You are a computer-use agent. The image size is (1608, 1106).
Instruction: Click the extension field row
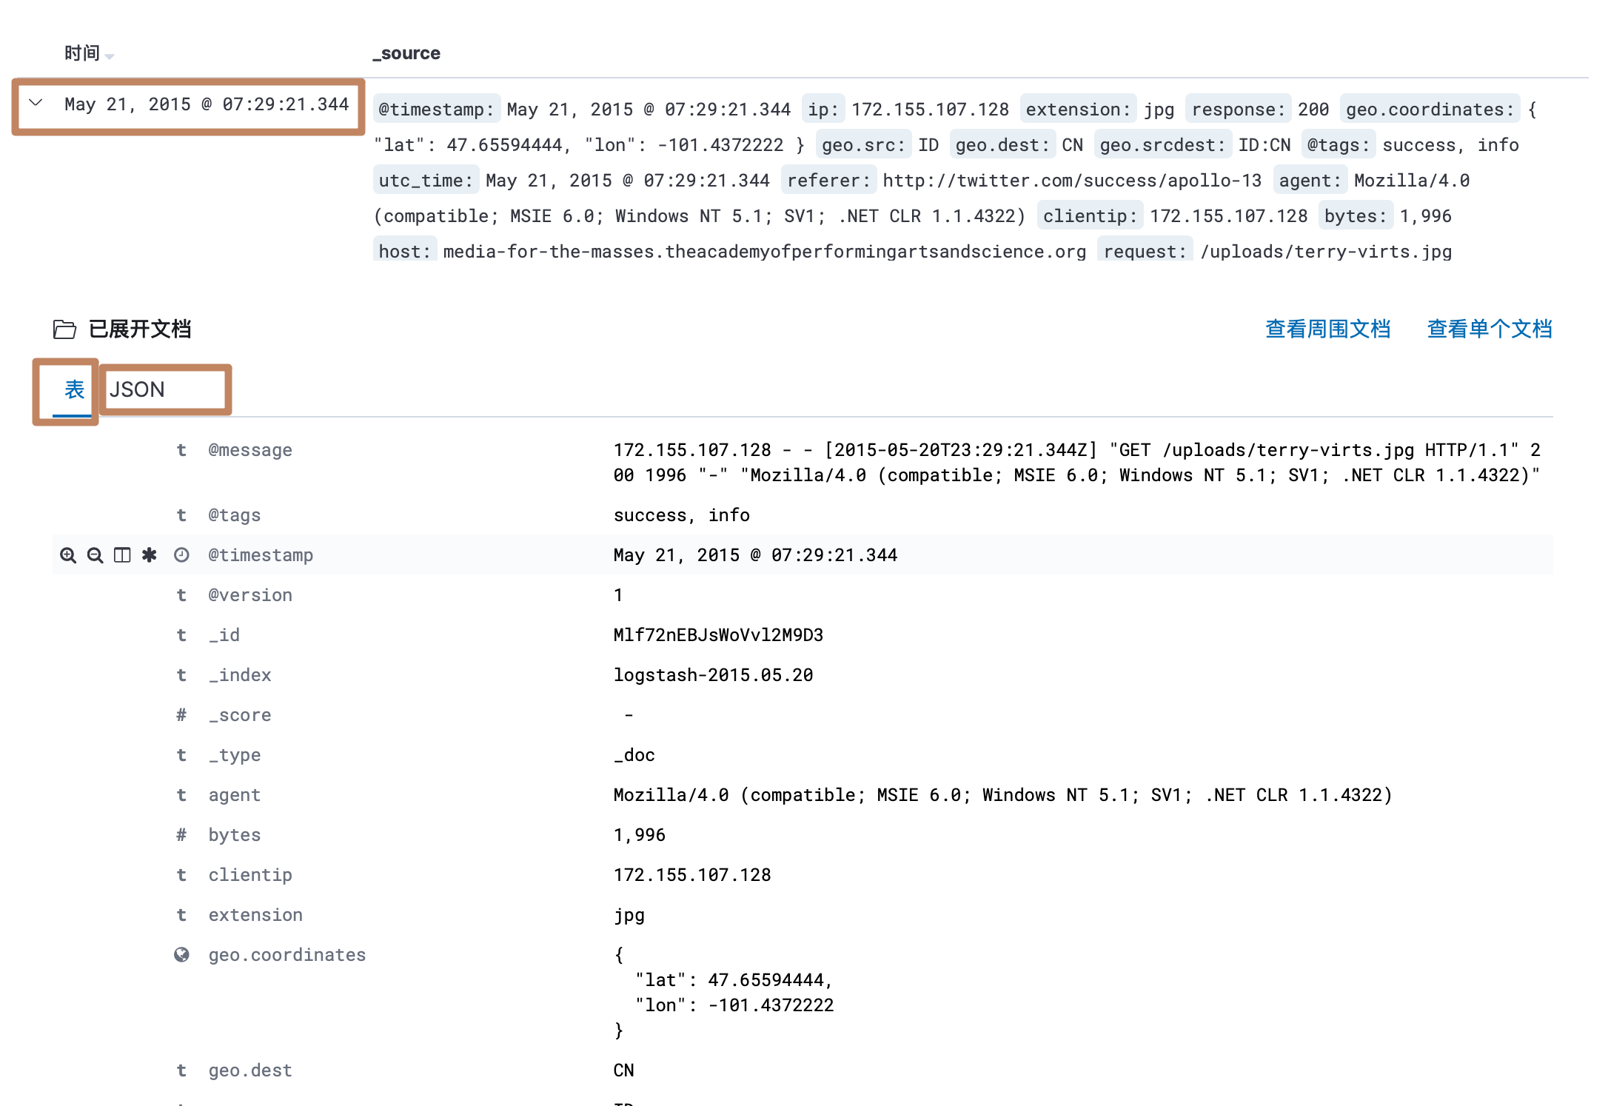coord(255,915)
